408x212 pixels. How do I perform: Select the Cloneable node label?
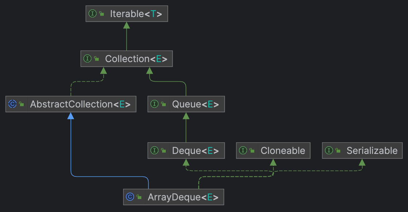[x=283, y=151]
